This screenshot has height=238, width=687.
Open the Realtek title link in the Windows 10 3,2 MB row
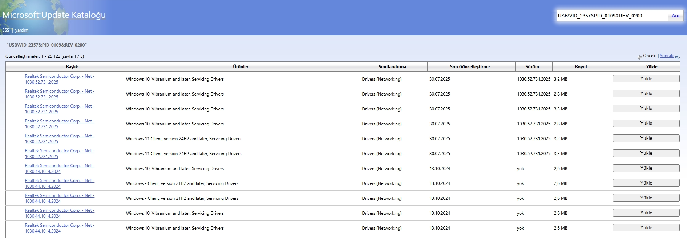click(60, 79)
